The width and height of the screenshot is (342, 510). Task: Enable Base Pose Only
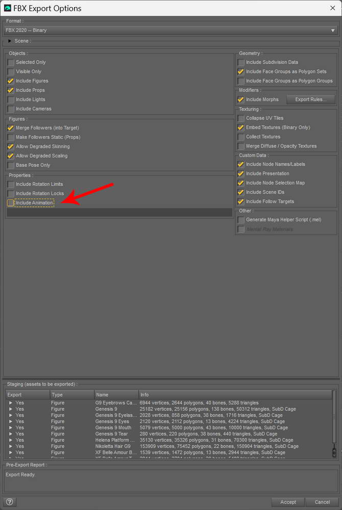(x=11, y=165)
